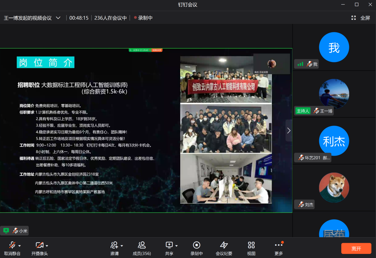Click the muted mic icon beside 环艺201
This screenshot has width=376, height=258.
click(301, 158)
